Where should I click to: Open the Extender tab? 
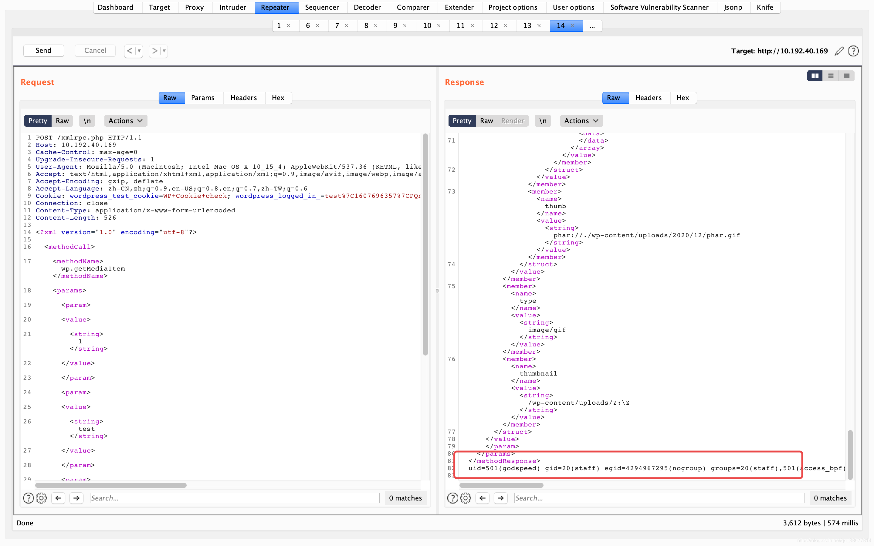(459, 7)
